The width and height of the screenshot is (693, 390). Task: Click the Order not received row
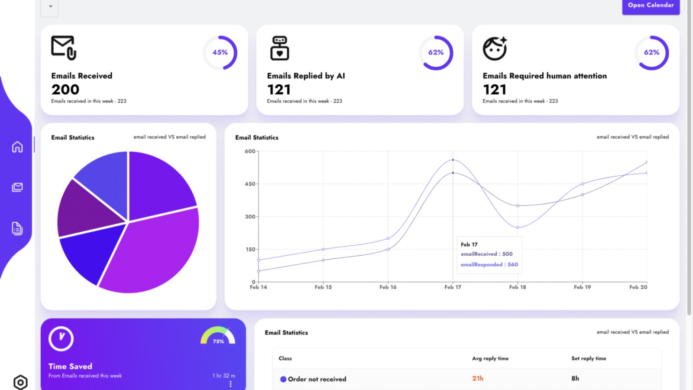[x=467, y=379]
